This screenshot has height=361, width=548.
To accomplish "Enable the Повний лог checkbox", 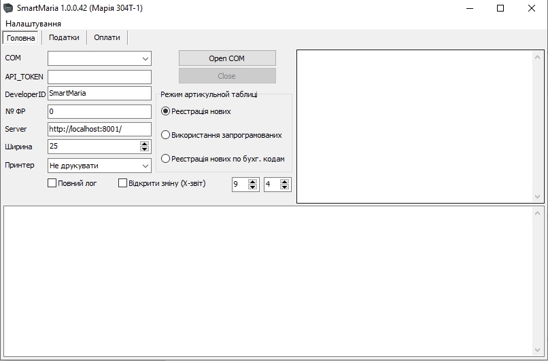I will 52,183.
